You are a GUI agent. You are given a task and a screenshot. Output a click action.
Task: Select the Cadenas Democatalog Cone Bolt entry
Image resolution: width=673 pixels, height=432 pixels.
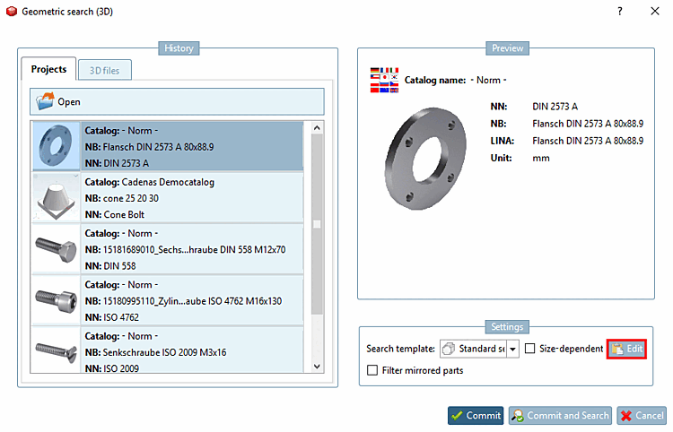coord(168,198)
